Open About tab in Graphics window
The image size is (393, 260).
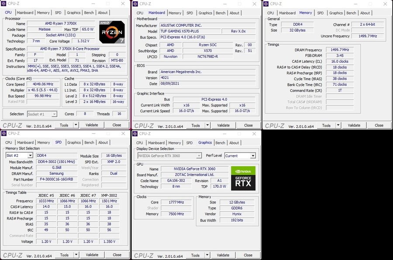(x=234, y=142)
